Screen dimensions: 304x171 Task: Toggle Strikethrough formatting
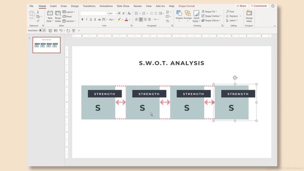(x=99, y=19)
